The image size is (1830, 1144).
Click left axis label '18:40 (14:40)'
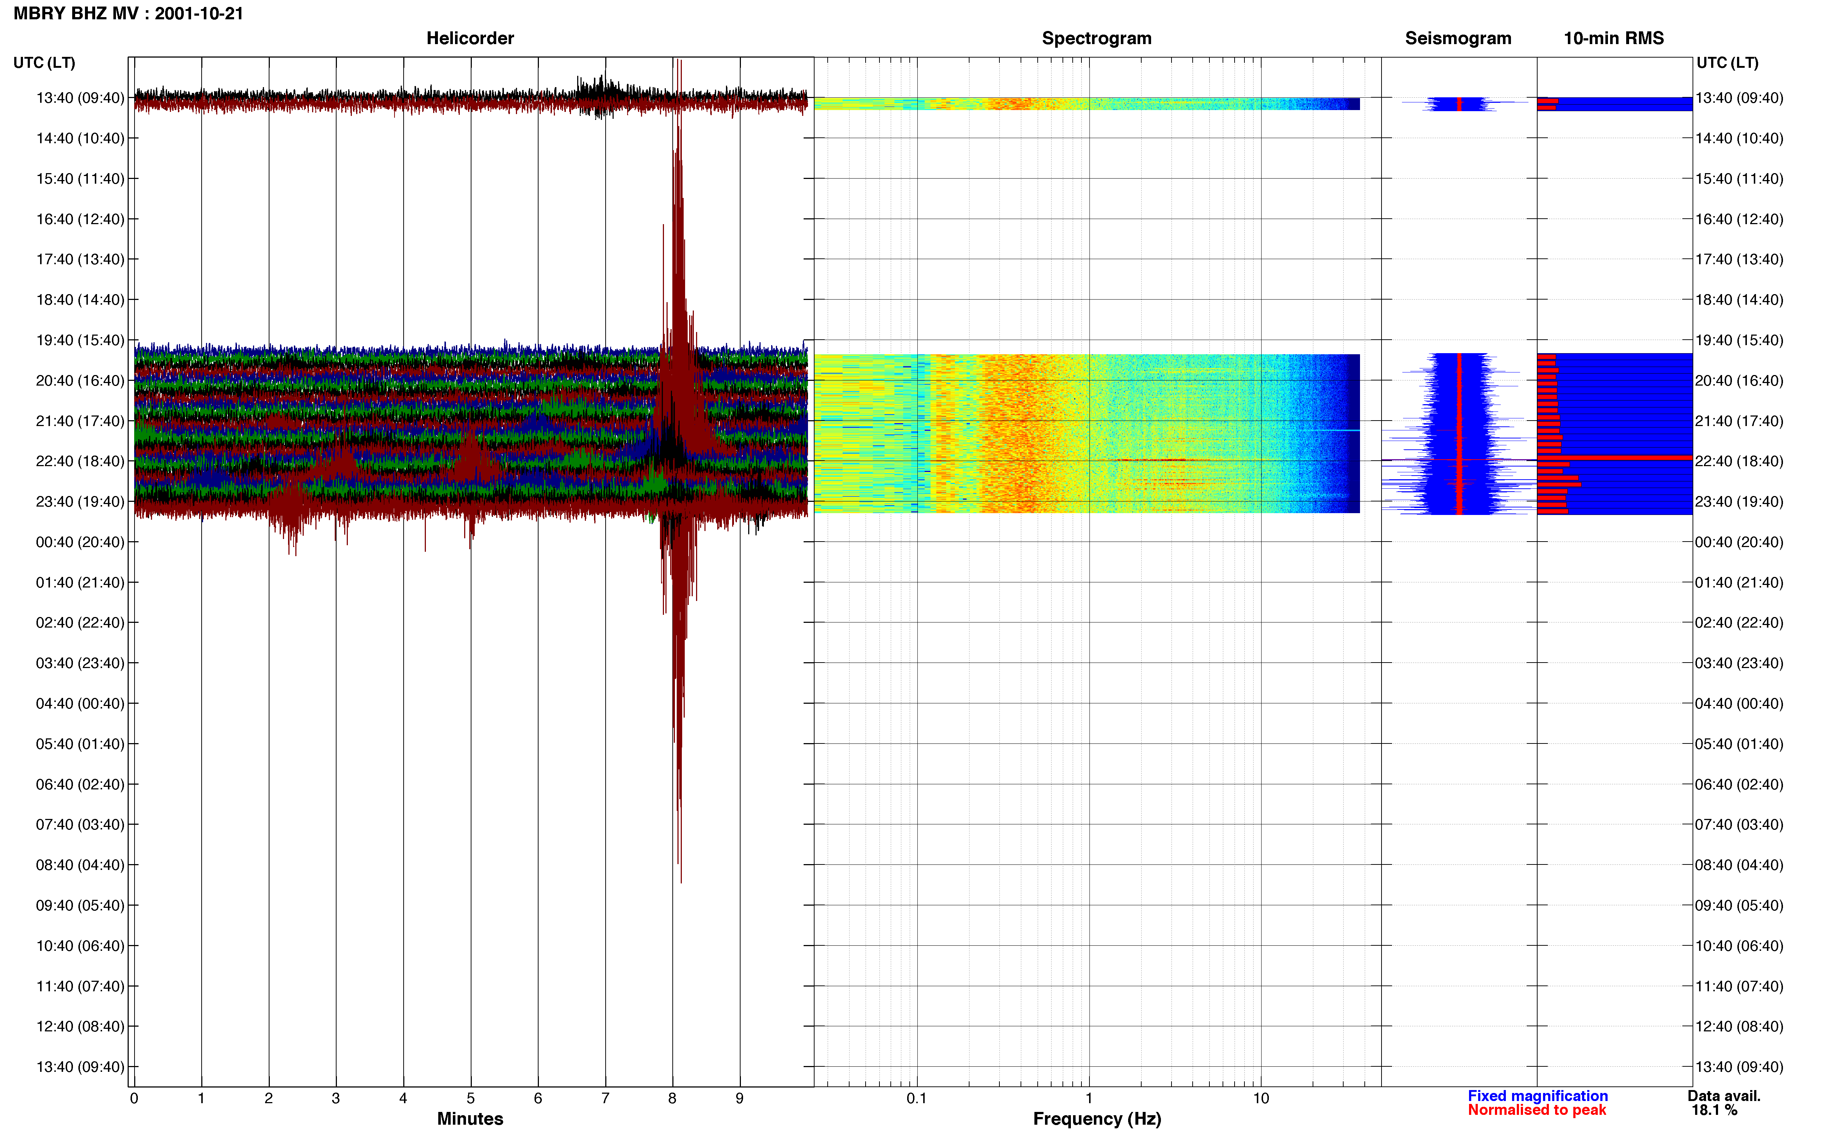click(x=80, y=300)
